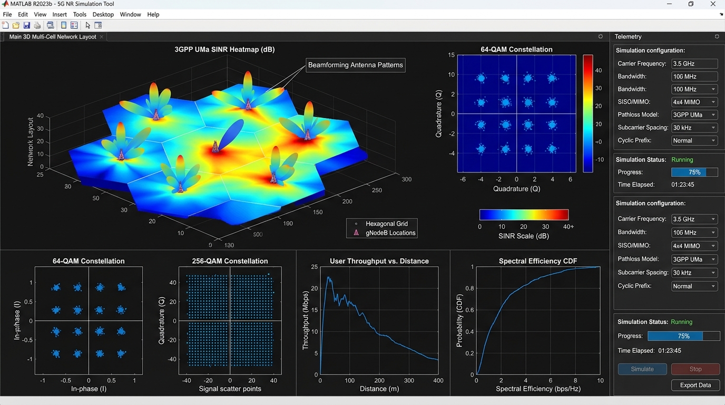
Task: Activate the Edit Plot arrow tool
Action: (x=88, y=25)
